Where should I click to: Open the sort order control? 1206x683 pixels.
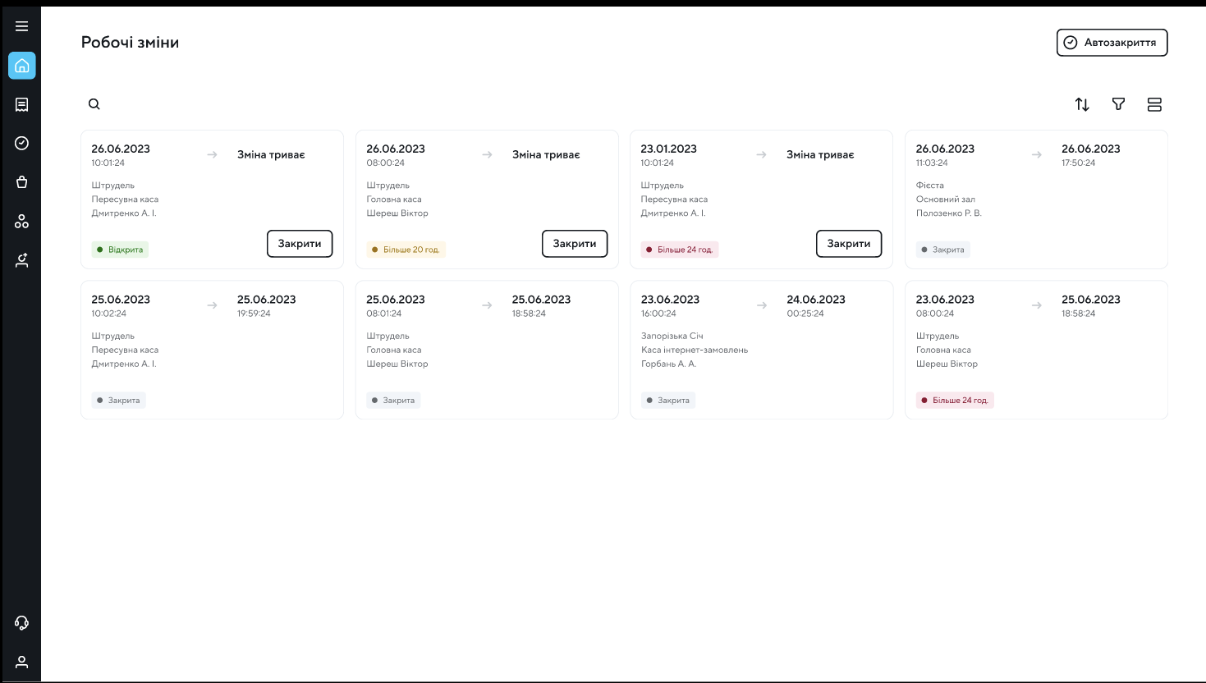tap(1082, 104)
